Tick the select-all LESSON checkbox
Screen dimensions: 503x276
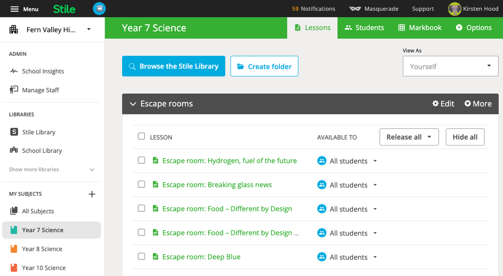click(141, 136)
